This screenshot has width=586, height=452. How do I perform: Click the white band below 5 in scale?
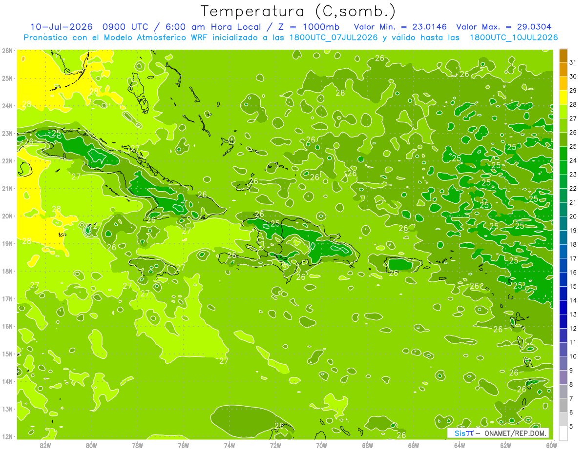[x=563, y=433]
